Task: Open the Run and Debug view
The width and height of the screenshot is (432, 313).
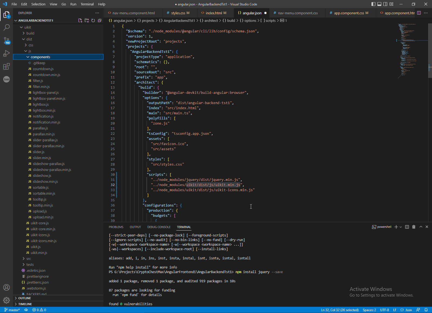Action: point(6,53)
